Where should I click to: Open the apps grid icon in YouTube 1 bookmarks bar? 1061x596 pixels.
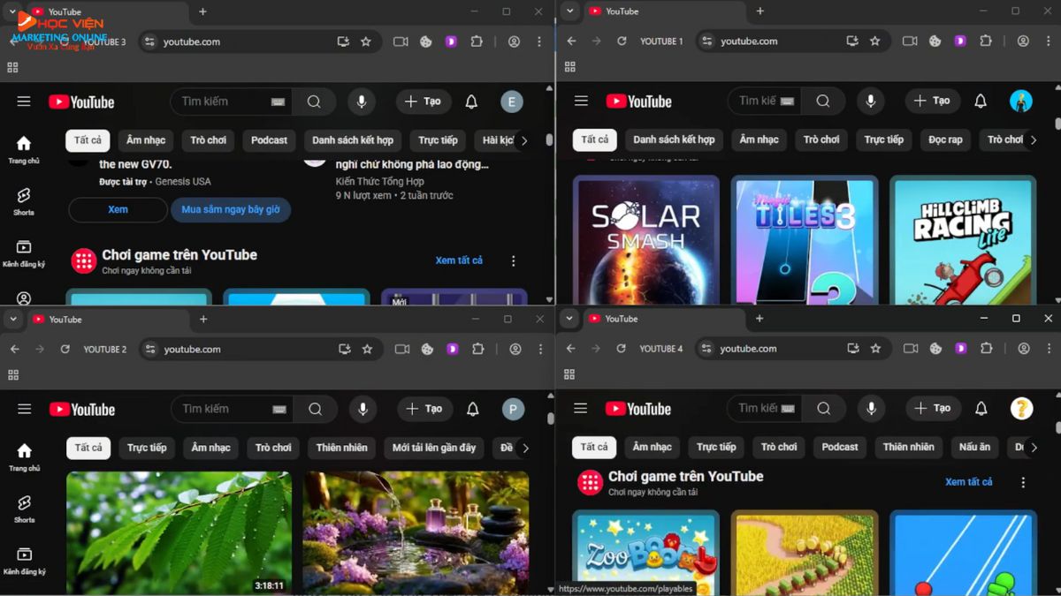569,66
